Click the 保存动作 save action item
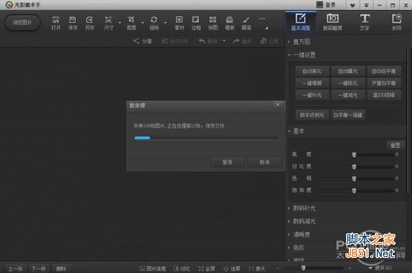 point(175,41)
